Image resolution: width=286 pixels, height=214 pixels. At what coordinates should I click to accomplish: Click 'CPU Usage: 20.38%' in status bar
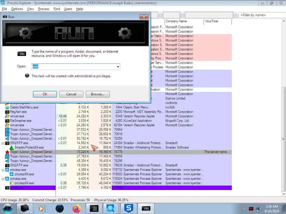(15, 200)
